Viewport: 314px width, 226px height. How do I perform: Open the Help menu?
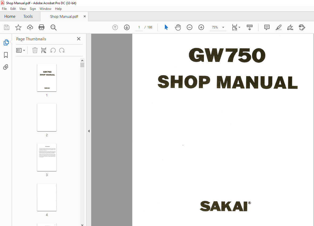click(58, 9)
